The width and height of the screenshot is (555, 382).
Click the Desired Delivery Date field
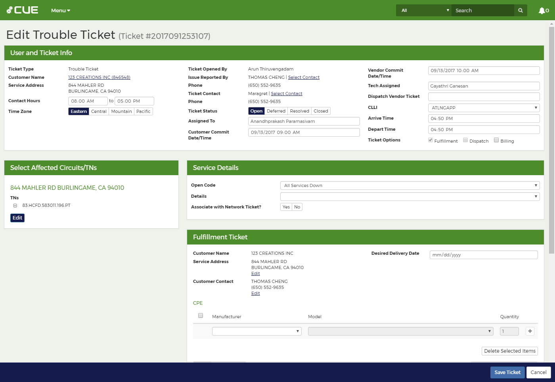pos(483,255)
